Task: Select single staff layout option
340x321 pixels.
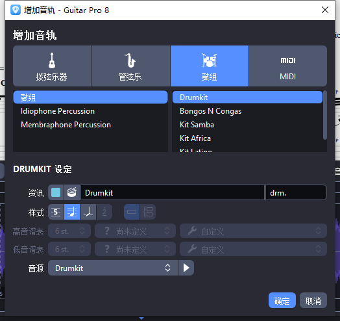Action: (x=132, y=212)
